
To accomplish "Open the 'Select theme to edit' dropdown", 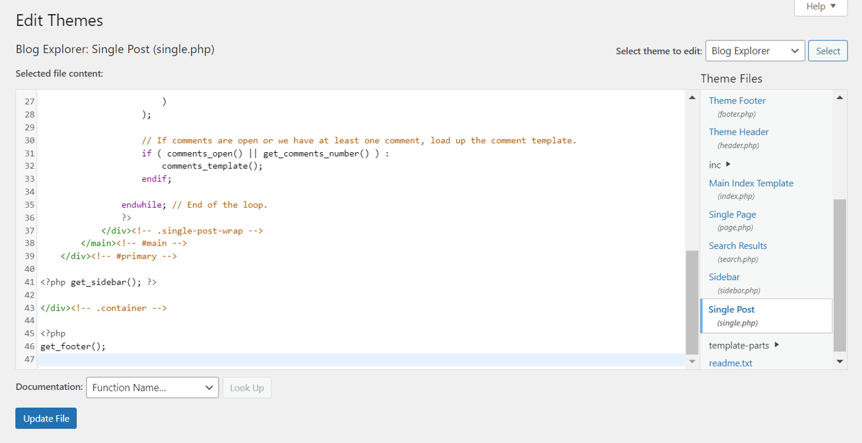I will click(x=755, y=50).
